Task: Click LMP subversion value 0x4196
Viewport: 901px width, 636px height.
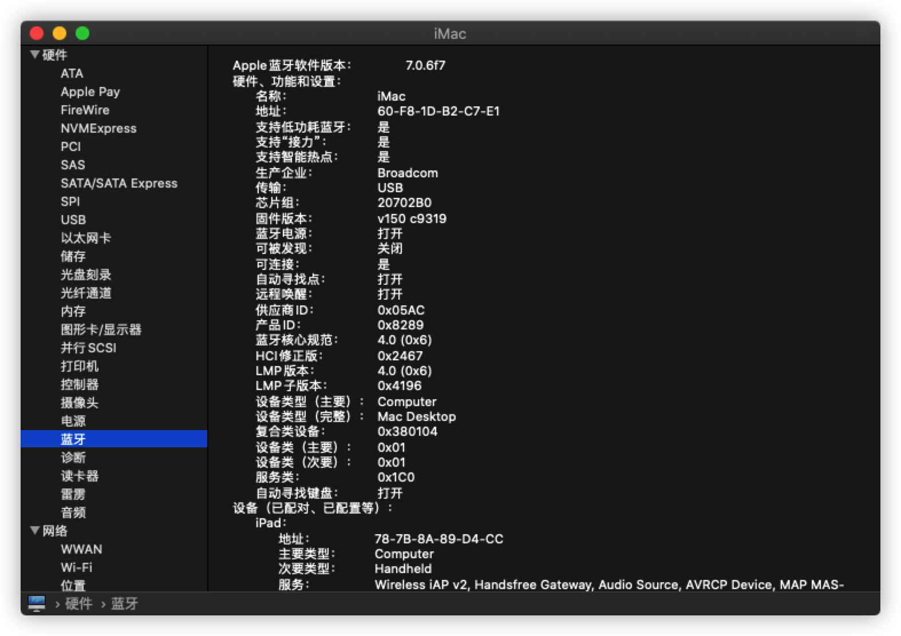Action: (x=400, y=385)
